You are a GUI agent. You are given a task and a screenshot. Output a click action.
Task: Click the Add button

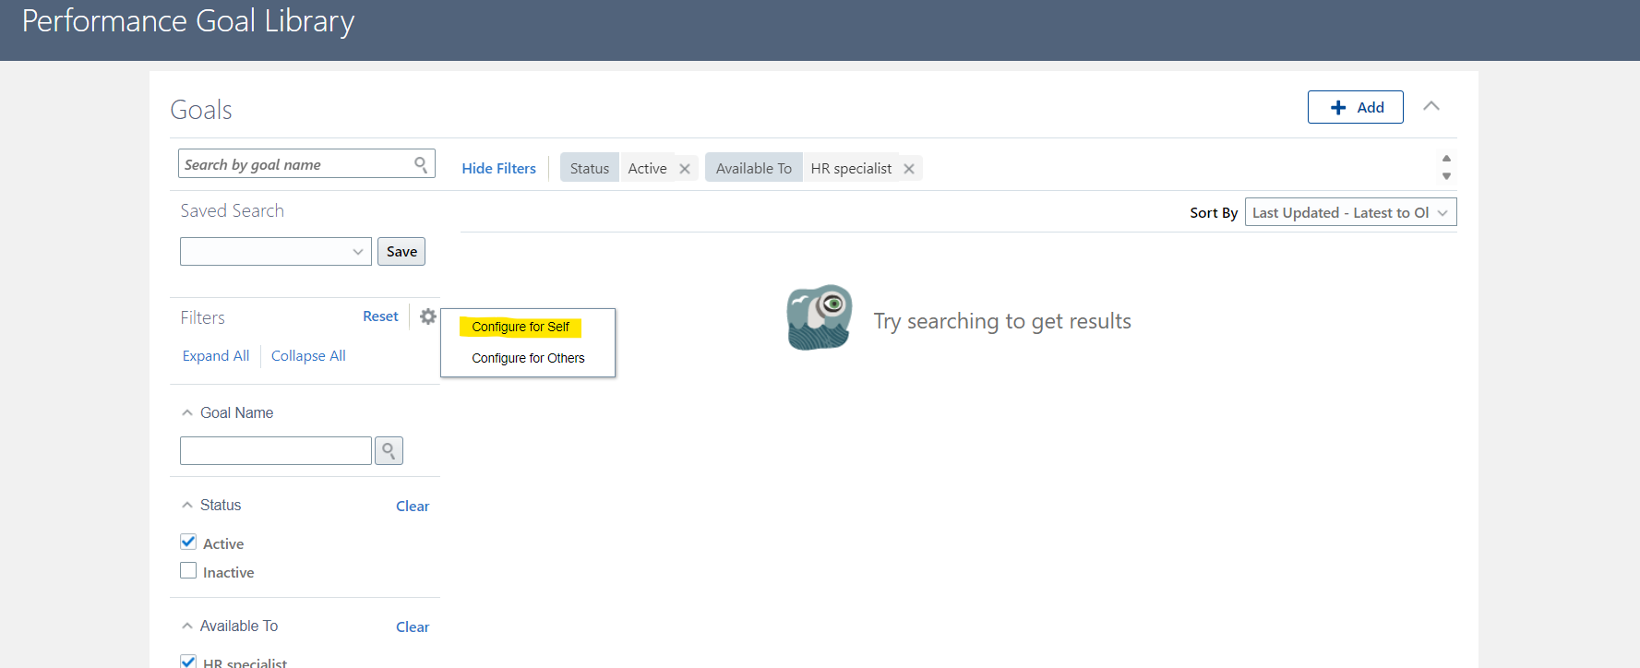click(1355, 107)
